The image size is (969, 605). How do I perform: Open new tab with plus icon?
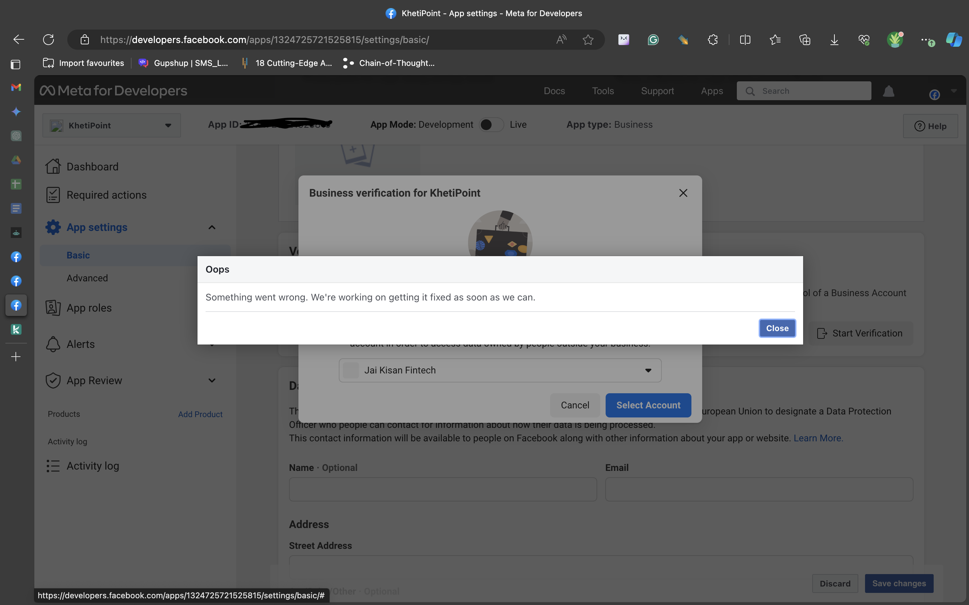tap(15, 357)
